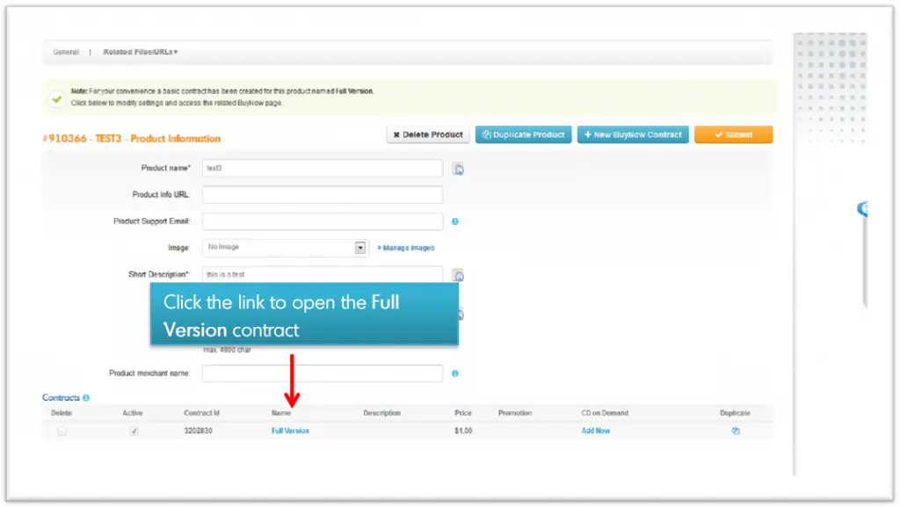Tick the Delete checkbox for contract 3202830

[x=62, y=432]
